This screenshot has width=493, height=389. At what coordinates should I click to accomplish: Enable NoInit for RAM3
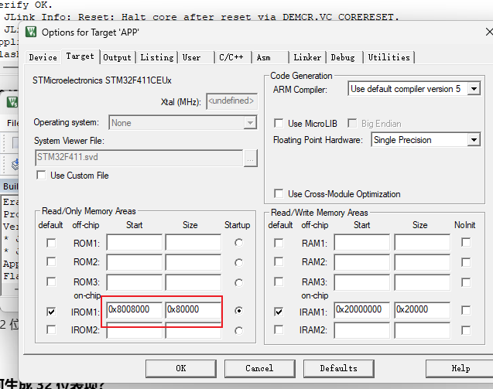(x=466, y=282)
